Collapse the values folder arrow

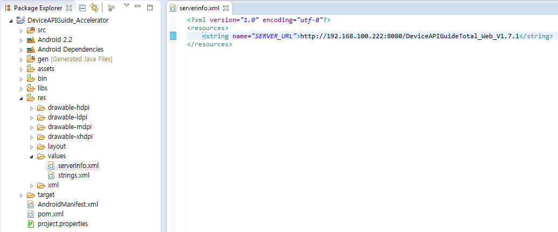[x=32, y=156]
